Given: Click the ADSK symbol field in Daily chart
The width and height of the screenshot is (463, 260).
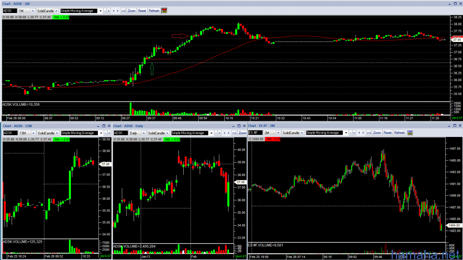Looking at the screenshot, I should 121,133.
